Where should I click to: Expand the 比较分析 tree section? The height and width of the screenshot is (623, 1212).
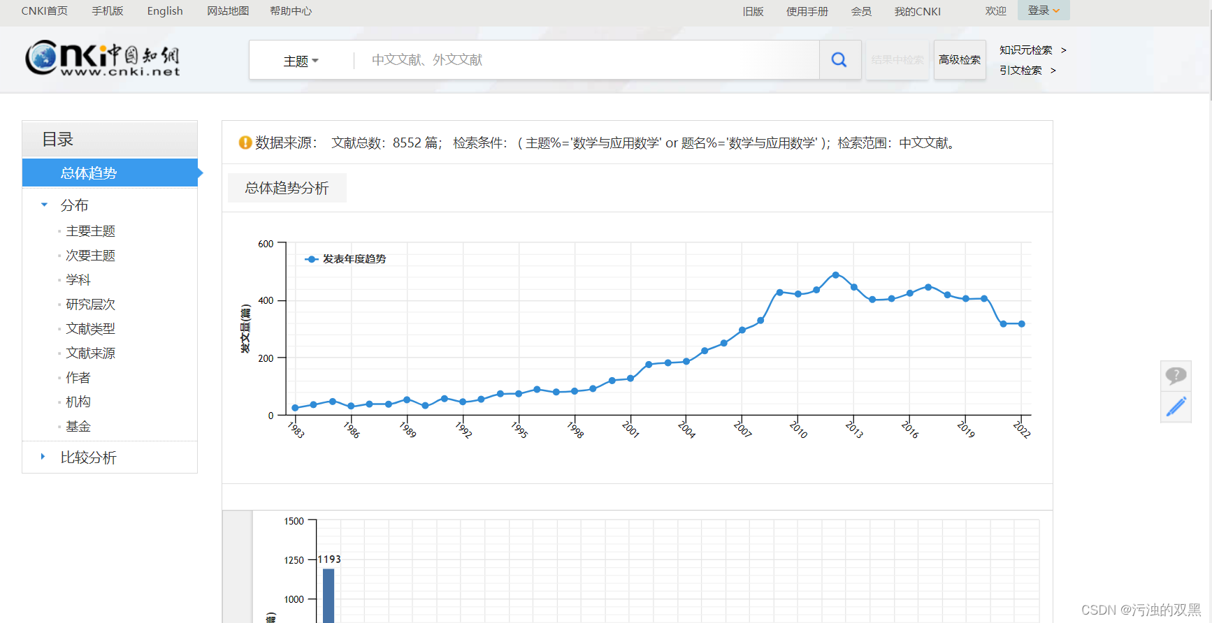[x=43, y=457]
